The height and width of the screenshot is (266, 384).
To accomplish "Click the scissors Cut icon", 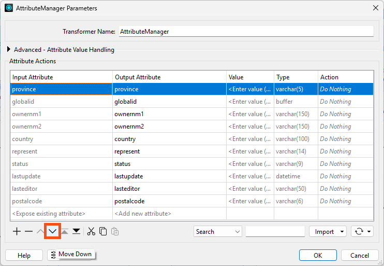I will [x=91, y=231].
